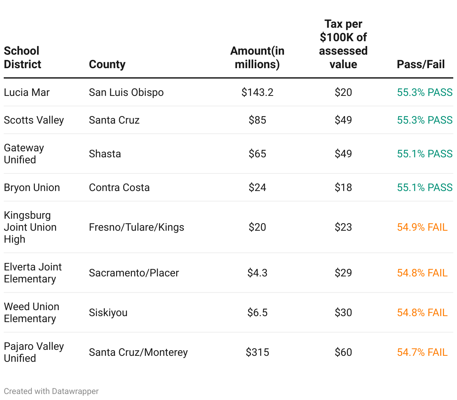This screenshot has height=400, width=457.
Task: Click the County column header
Action: [x=107, y=64]
